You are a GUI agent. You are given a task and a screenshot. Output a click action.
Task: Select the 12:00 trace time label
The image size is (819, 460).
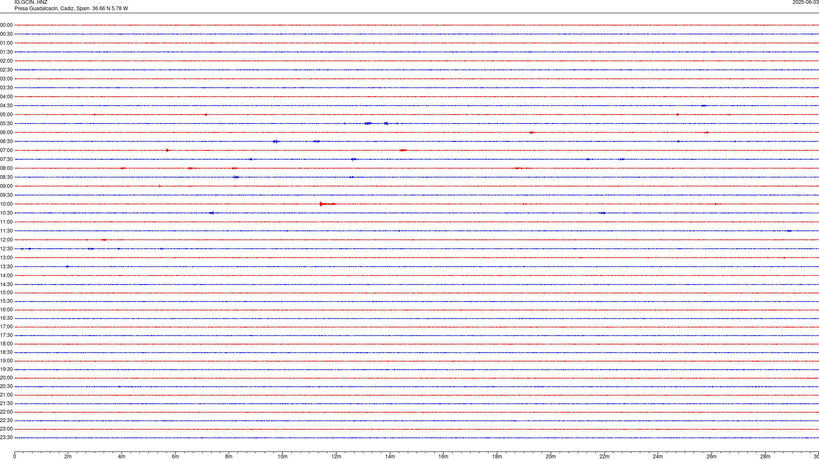(x=6, y=240)
